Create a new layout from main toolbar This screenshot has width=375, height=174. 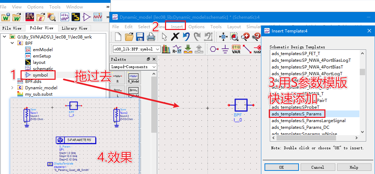75,17
